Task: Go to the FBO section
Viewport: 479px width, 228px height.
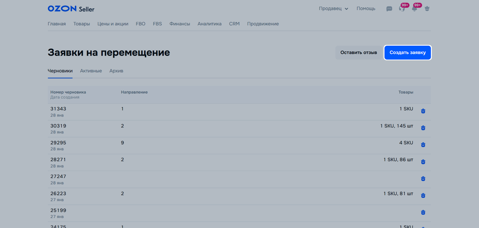Action: point(140,24)
